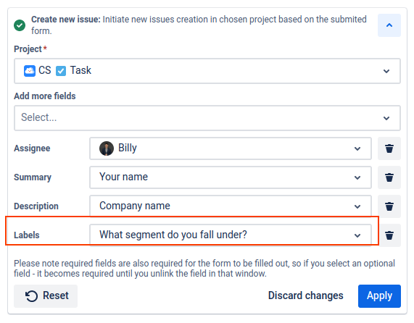Open the Summary dropdown showing Your name
This screenshot has height=323, width=414.
pyautogui.click(x=231, y=177)
